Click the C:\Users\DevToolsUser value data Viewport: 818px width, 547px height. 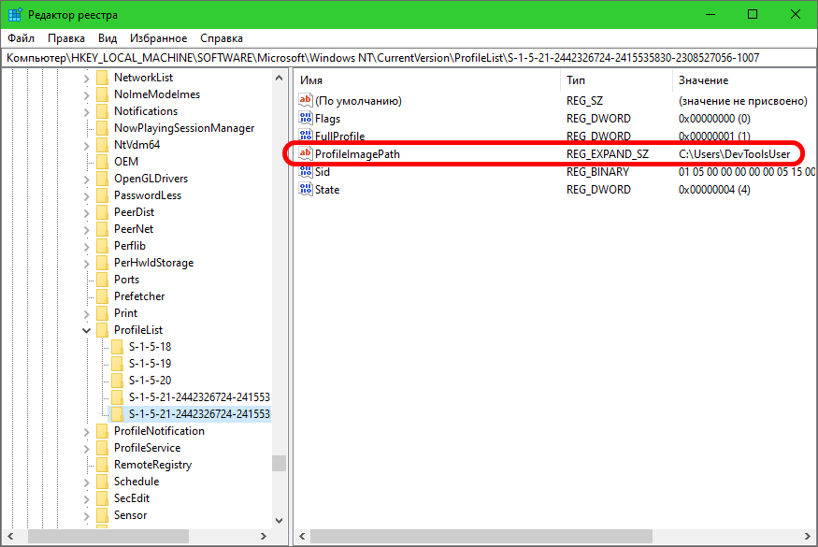[x=735, y=154]
